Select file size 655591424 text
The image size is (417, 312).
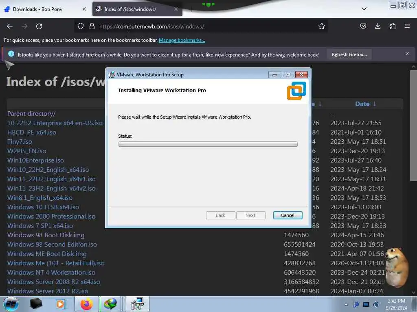coord(300,244)
